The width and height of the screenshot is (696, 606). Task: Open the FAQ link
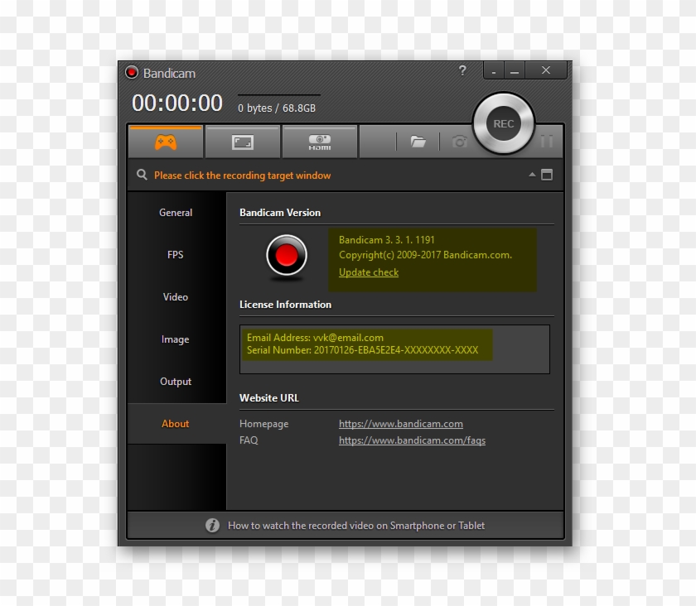[411, 440]
